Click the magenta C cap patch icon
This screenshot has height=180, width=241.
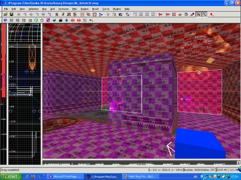48,20
